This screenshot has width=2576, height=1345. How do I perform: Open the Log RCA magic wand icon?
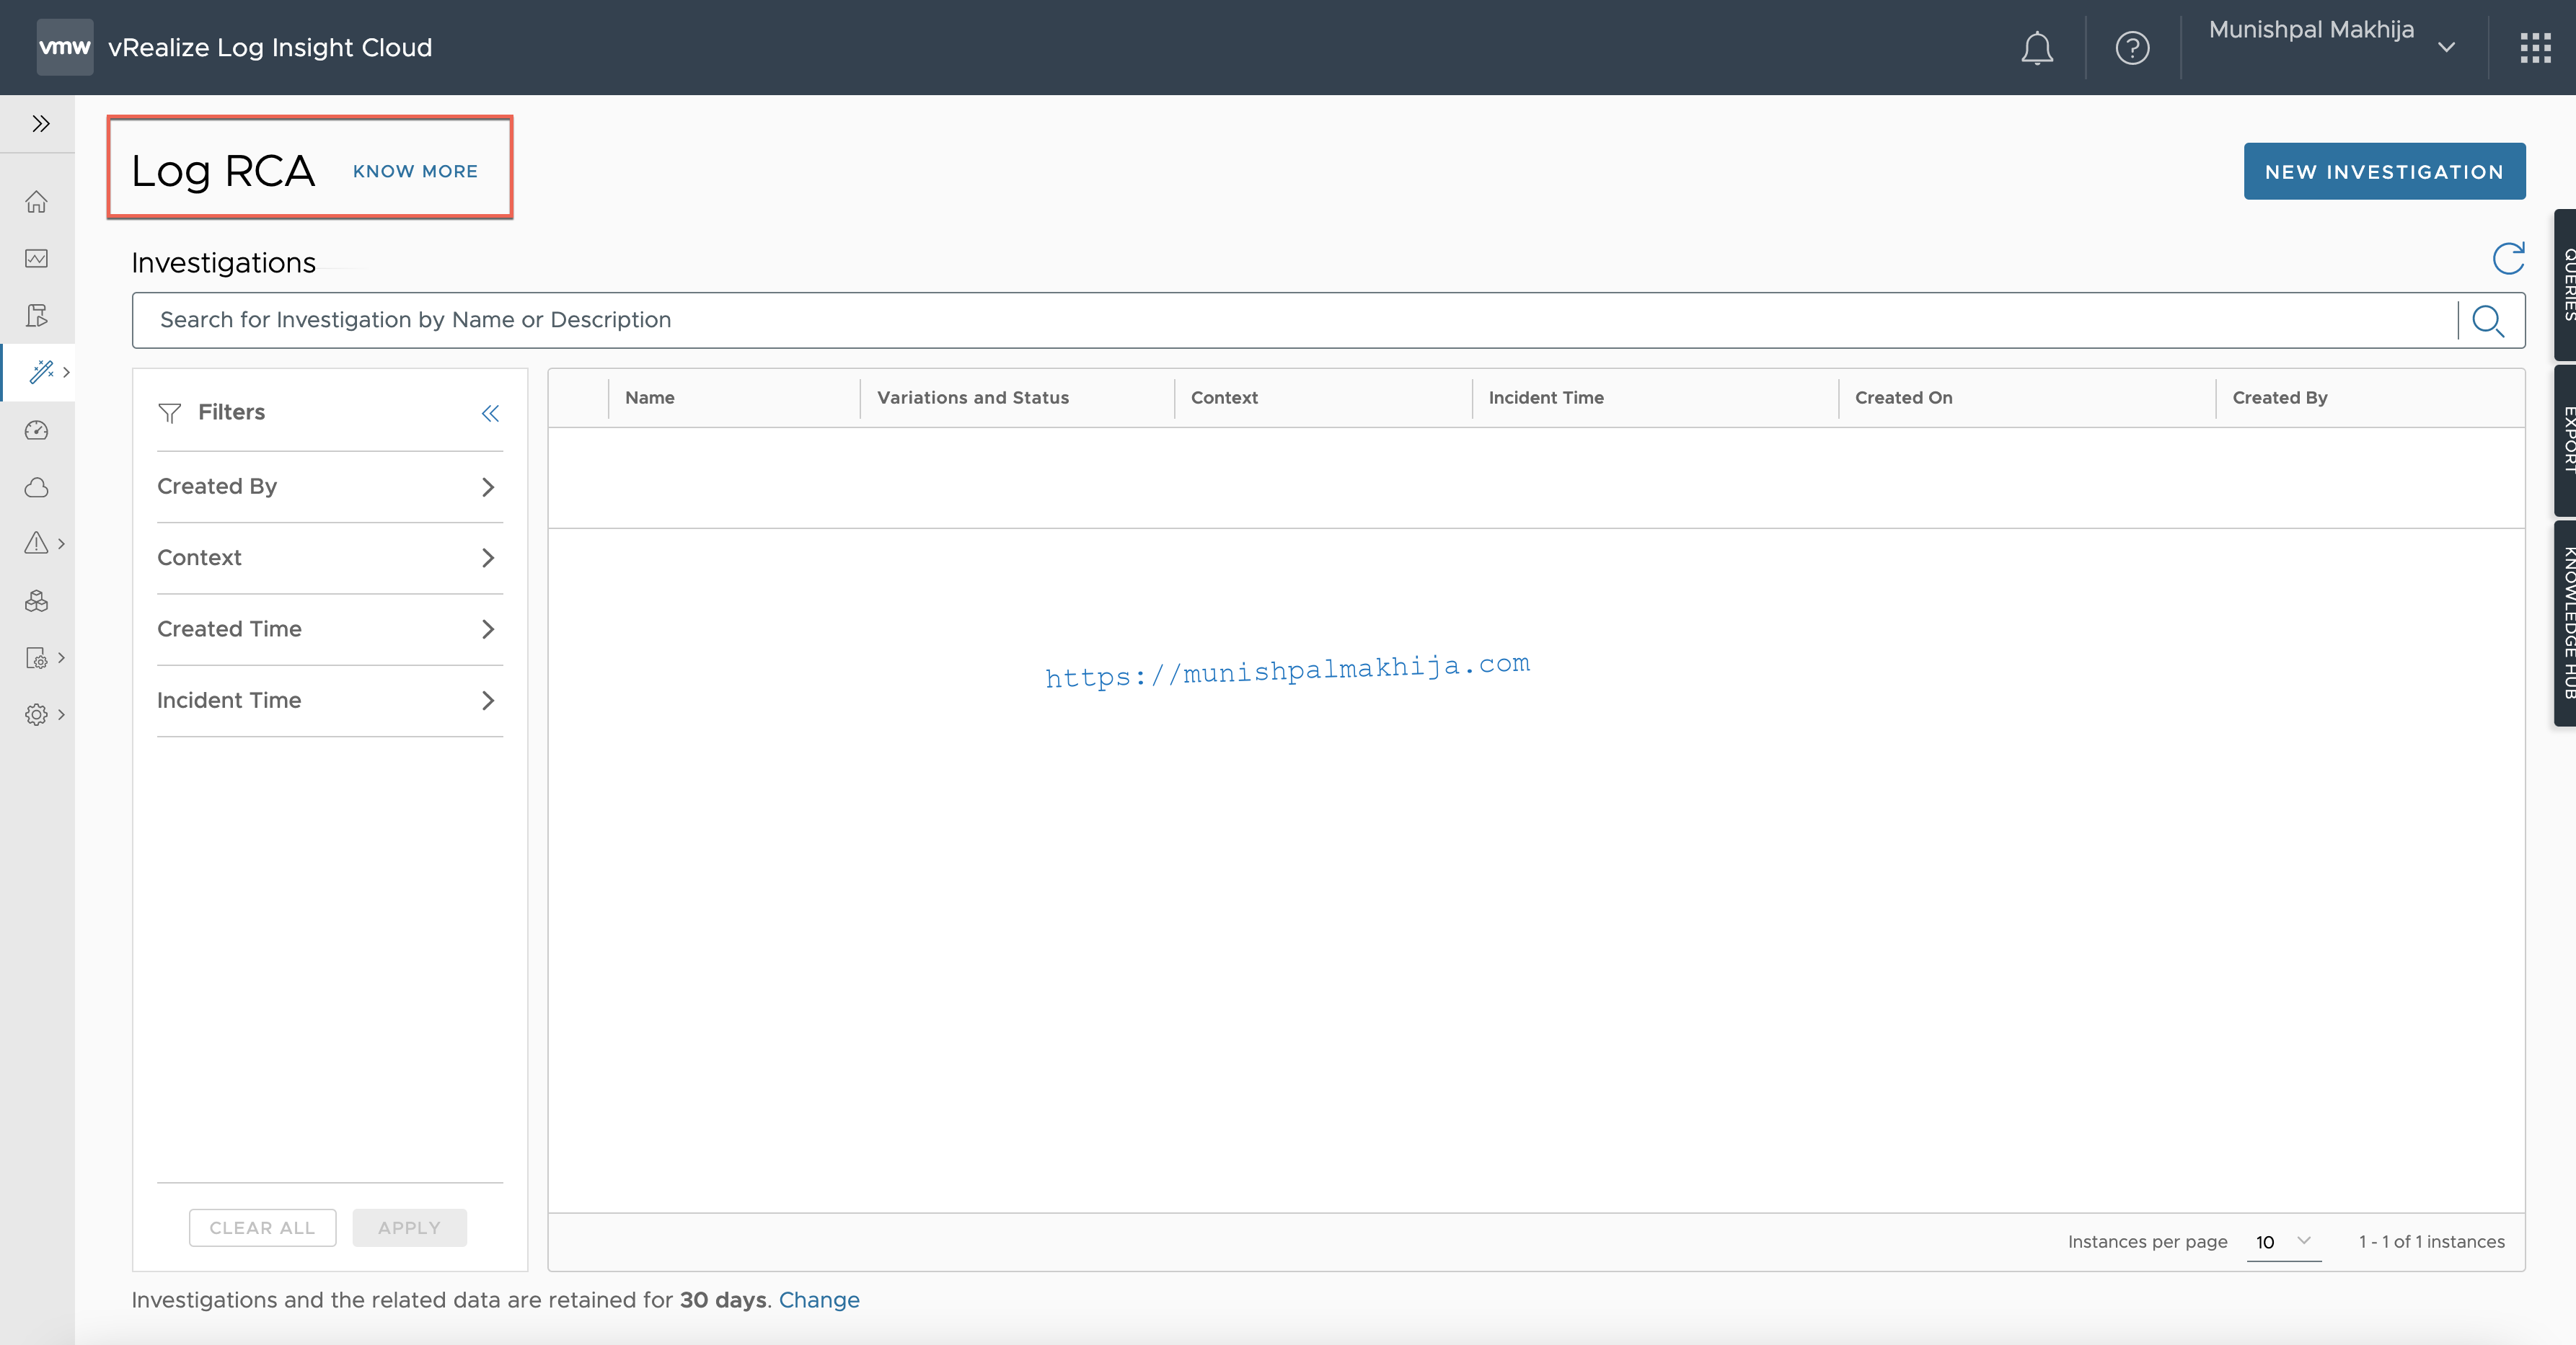tap(41, 372)
